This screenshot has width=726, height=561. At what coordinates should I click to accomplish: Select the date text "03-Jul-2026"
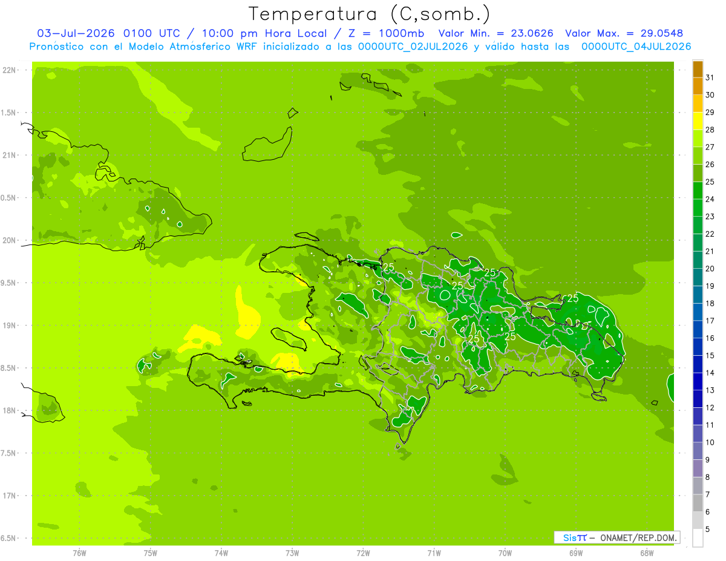77,33
